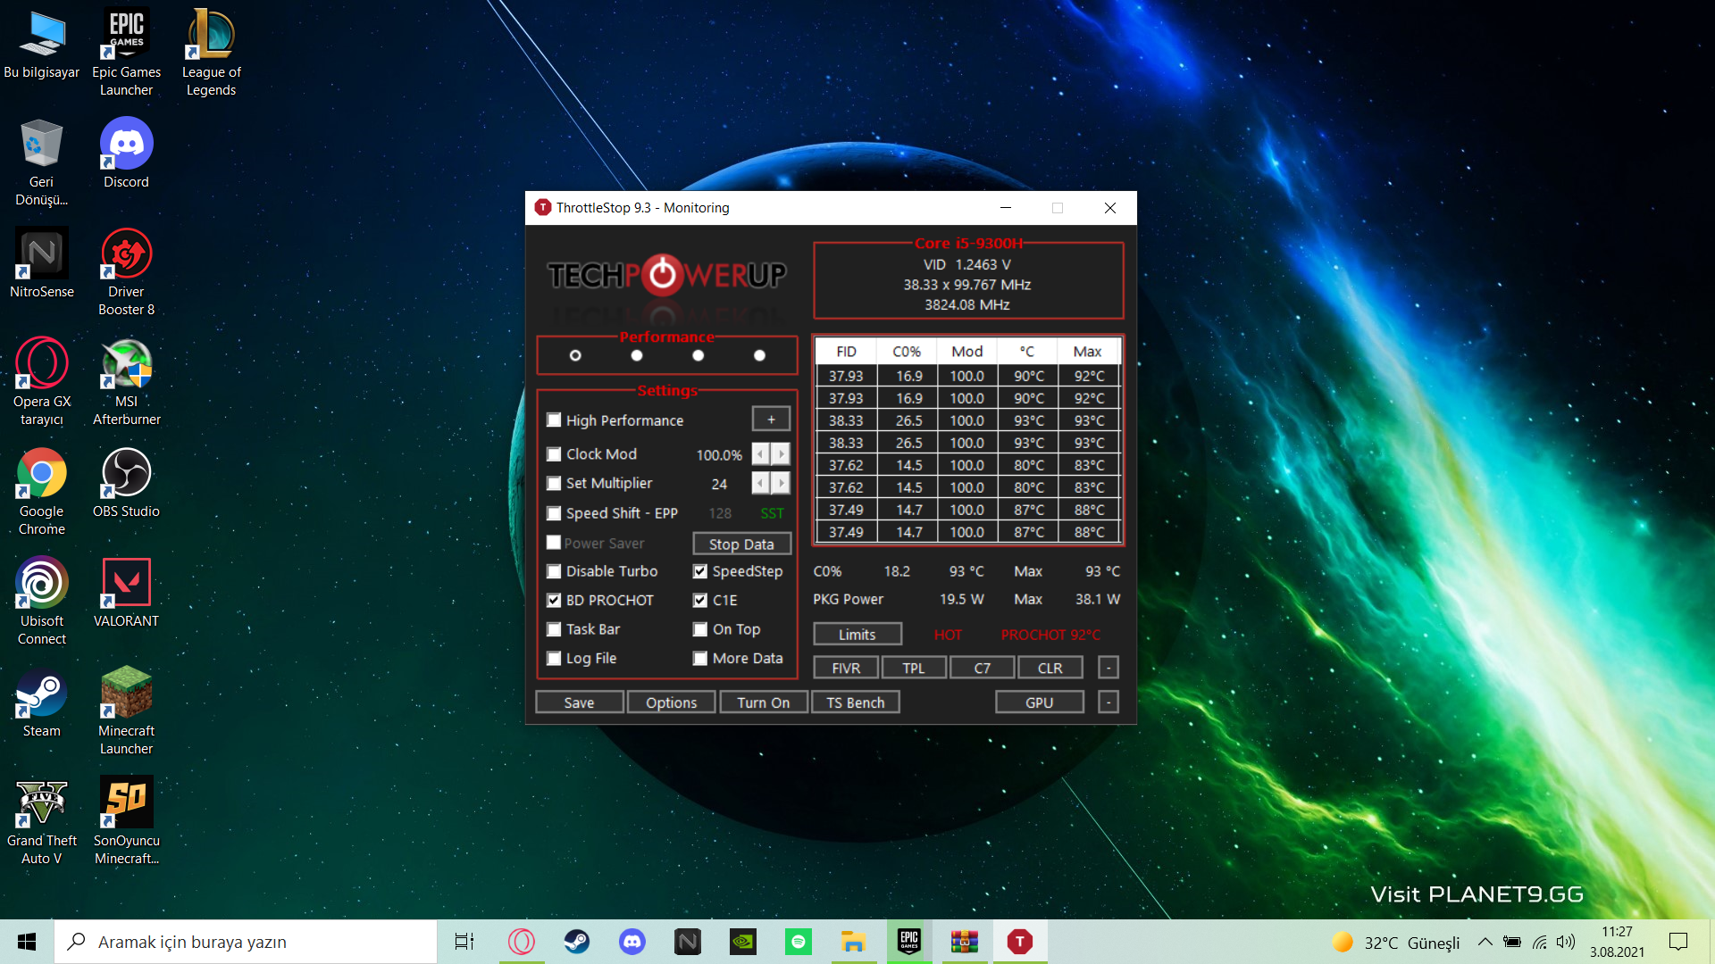Image resolution: width=1715 pixels, height=964 pixels.
Task: Open the volume control in system tray
Action: pos(1566,942)
